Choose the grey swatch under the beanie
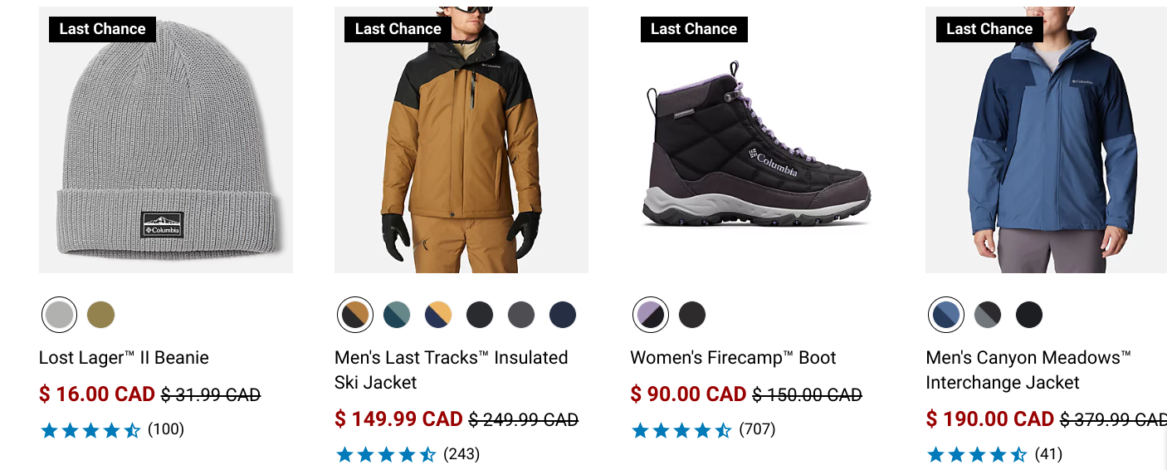1167x470 pixels. pyautogui.click(x=60, y=315)
